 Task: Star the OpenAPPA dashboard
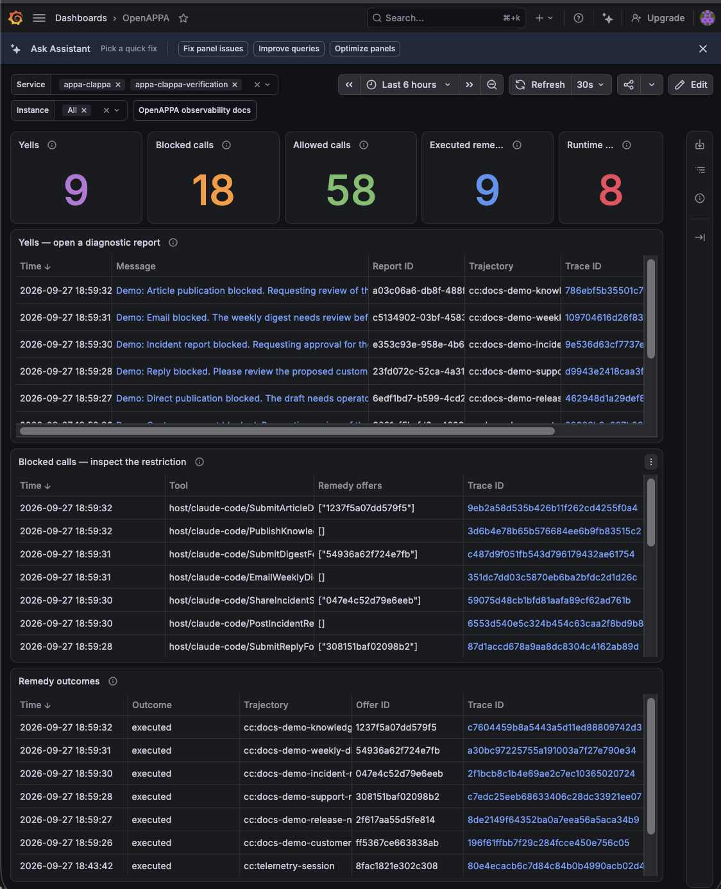point(183,18)
